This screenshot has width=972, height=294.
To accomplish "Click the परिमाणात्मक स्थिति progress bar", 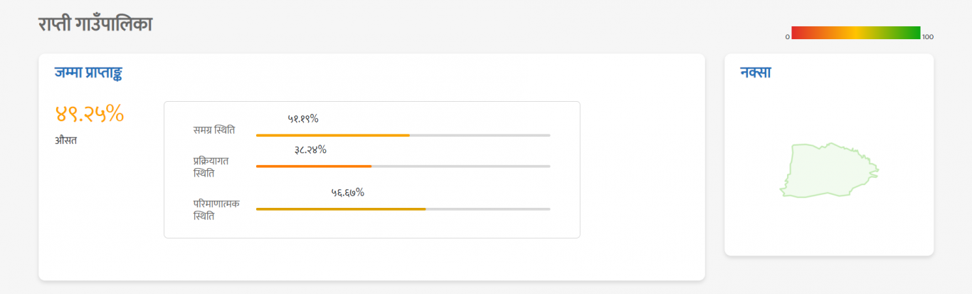I will (403, 209).
